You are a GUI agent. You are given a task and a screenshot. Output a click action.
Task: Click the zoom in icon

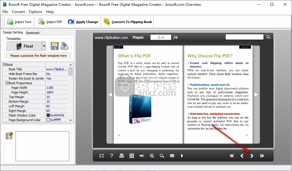tap(152, 156)
